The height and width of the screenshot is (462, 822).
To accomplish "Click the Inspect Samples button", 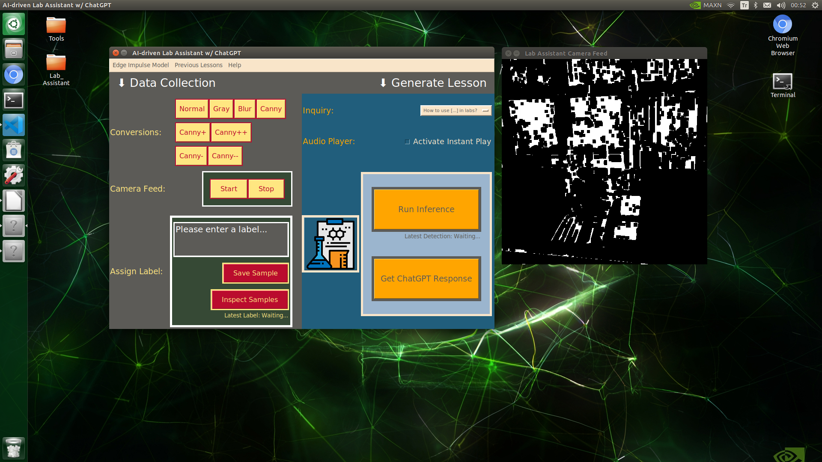I will [250, 299].
